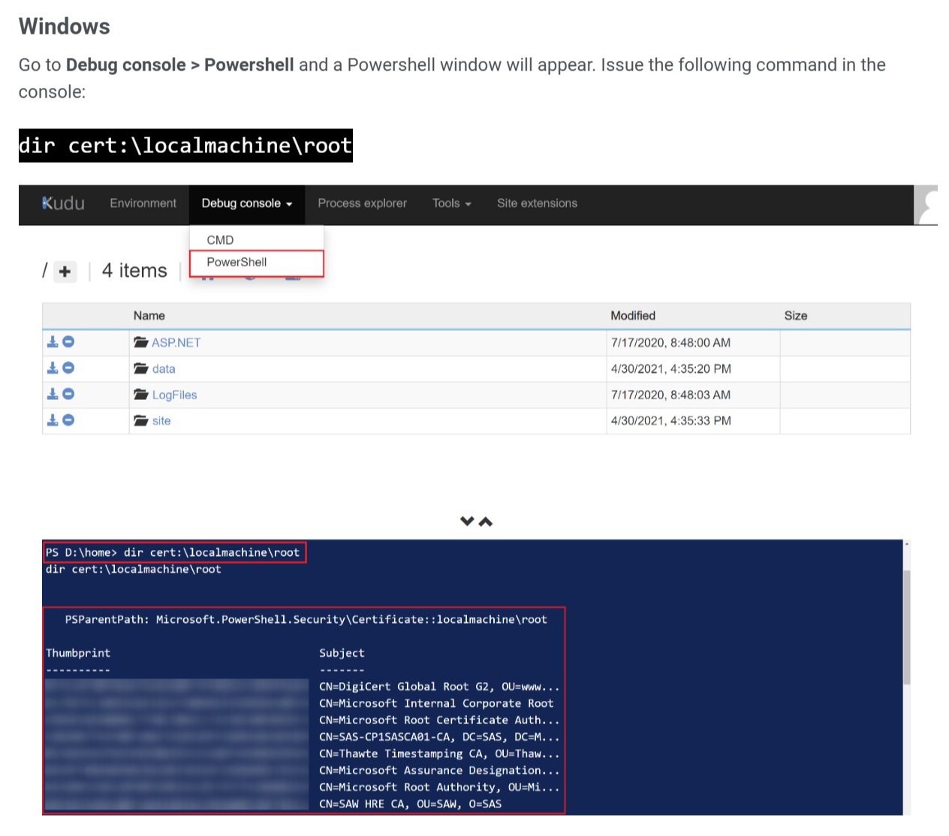
Task: Choose CMD from Debug console menu
Action: point(220,240)
